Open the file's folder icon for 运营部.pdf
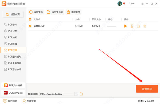The image size is (160, 104). click(x=138, y=26)
